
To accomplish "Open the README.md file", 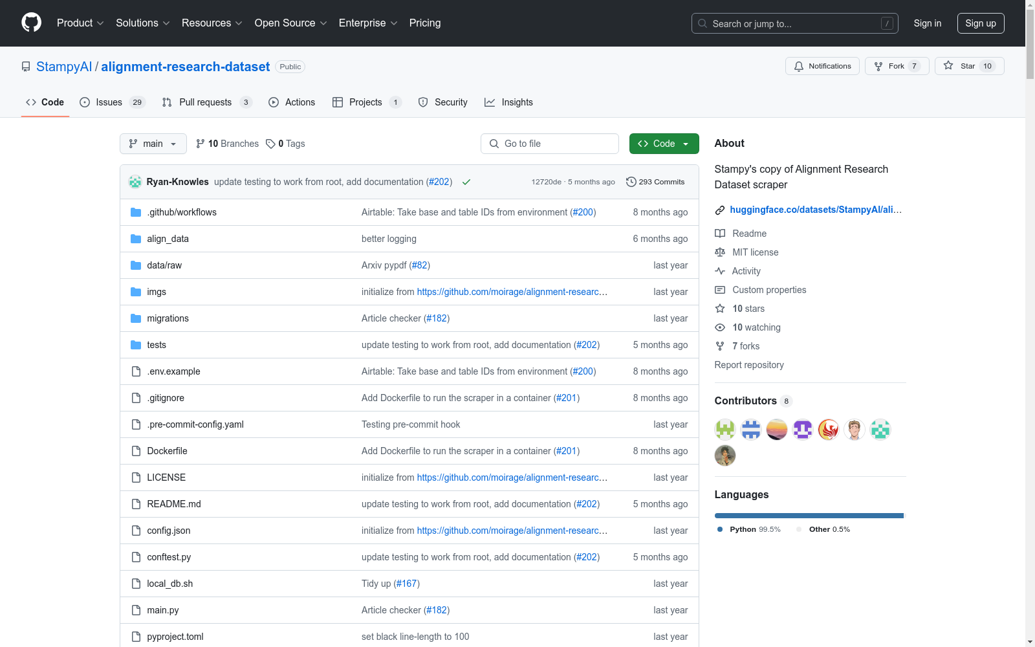I will [174, 504].
